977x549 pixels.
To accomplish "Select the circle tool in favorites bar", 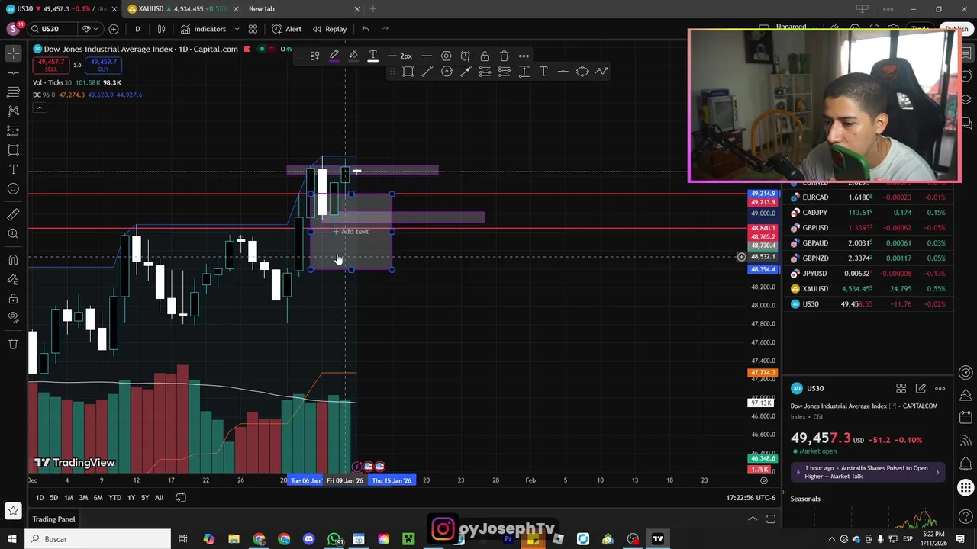I will click(x=447, y=72).
